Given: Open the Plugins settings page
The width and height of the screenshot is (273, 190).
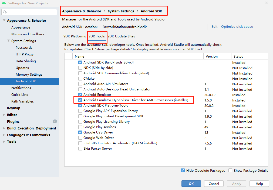Looking at the screenshot, I should (x=13, y=121).
